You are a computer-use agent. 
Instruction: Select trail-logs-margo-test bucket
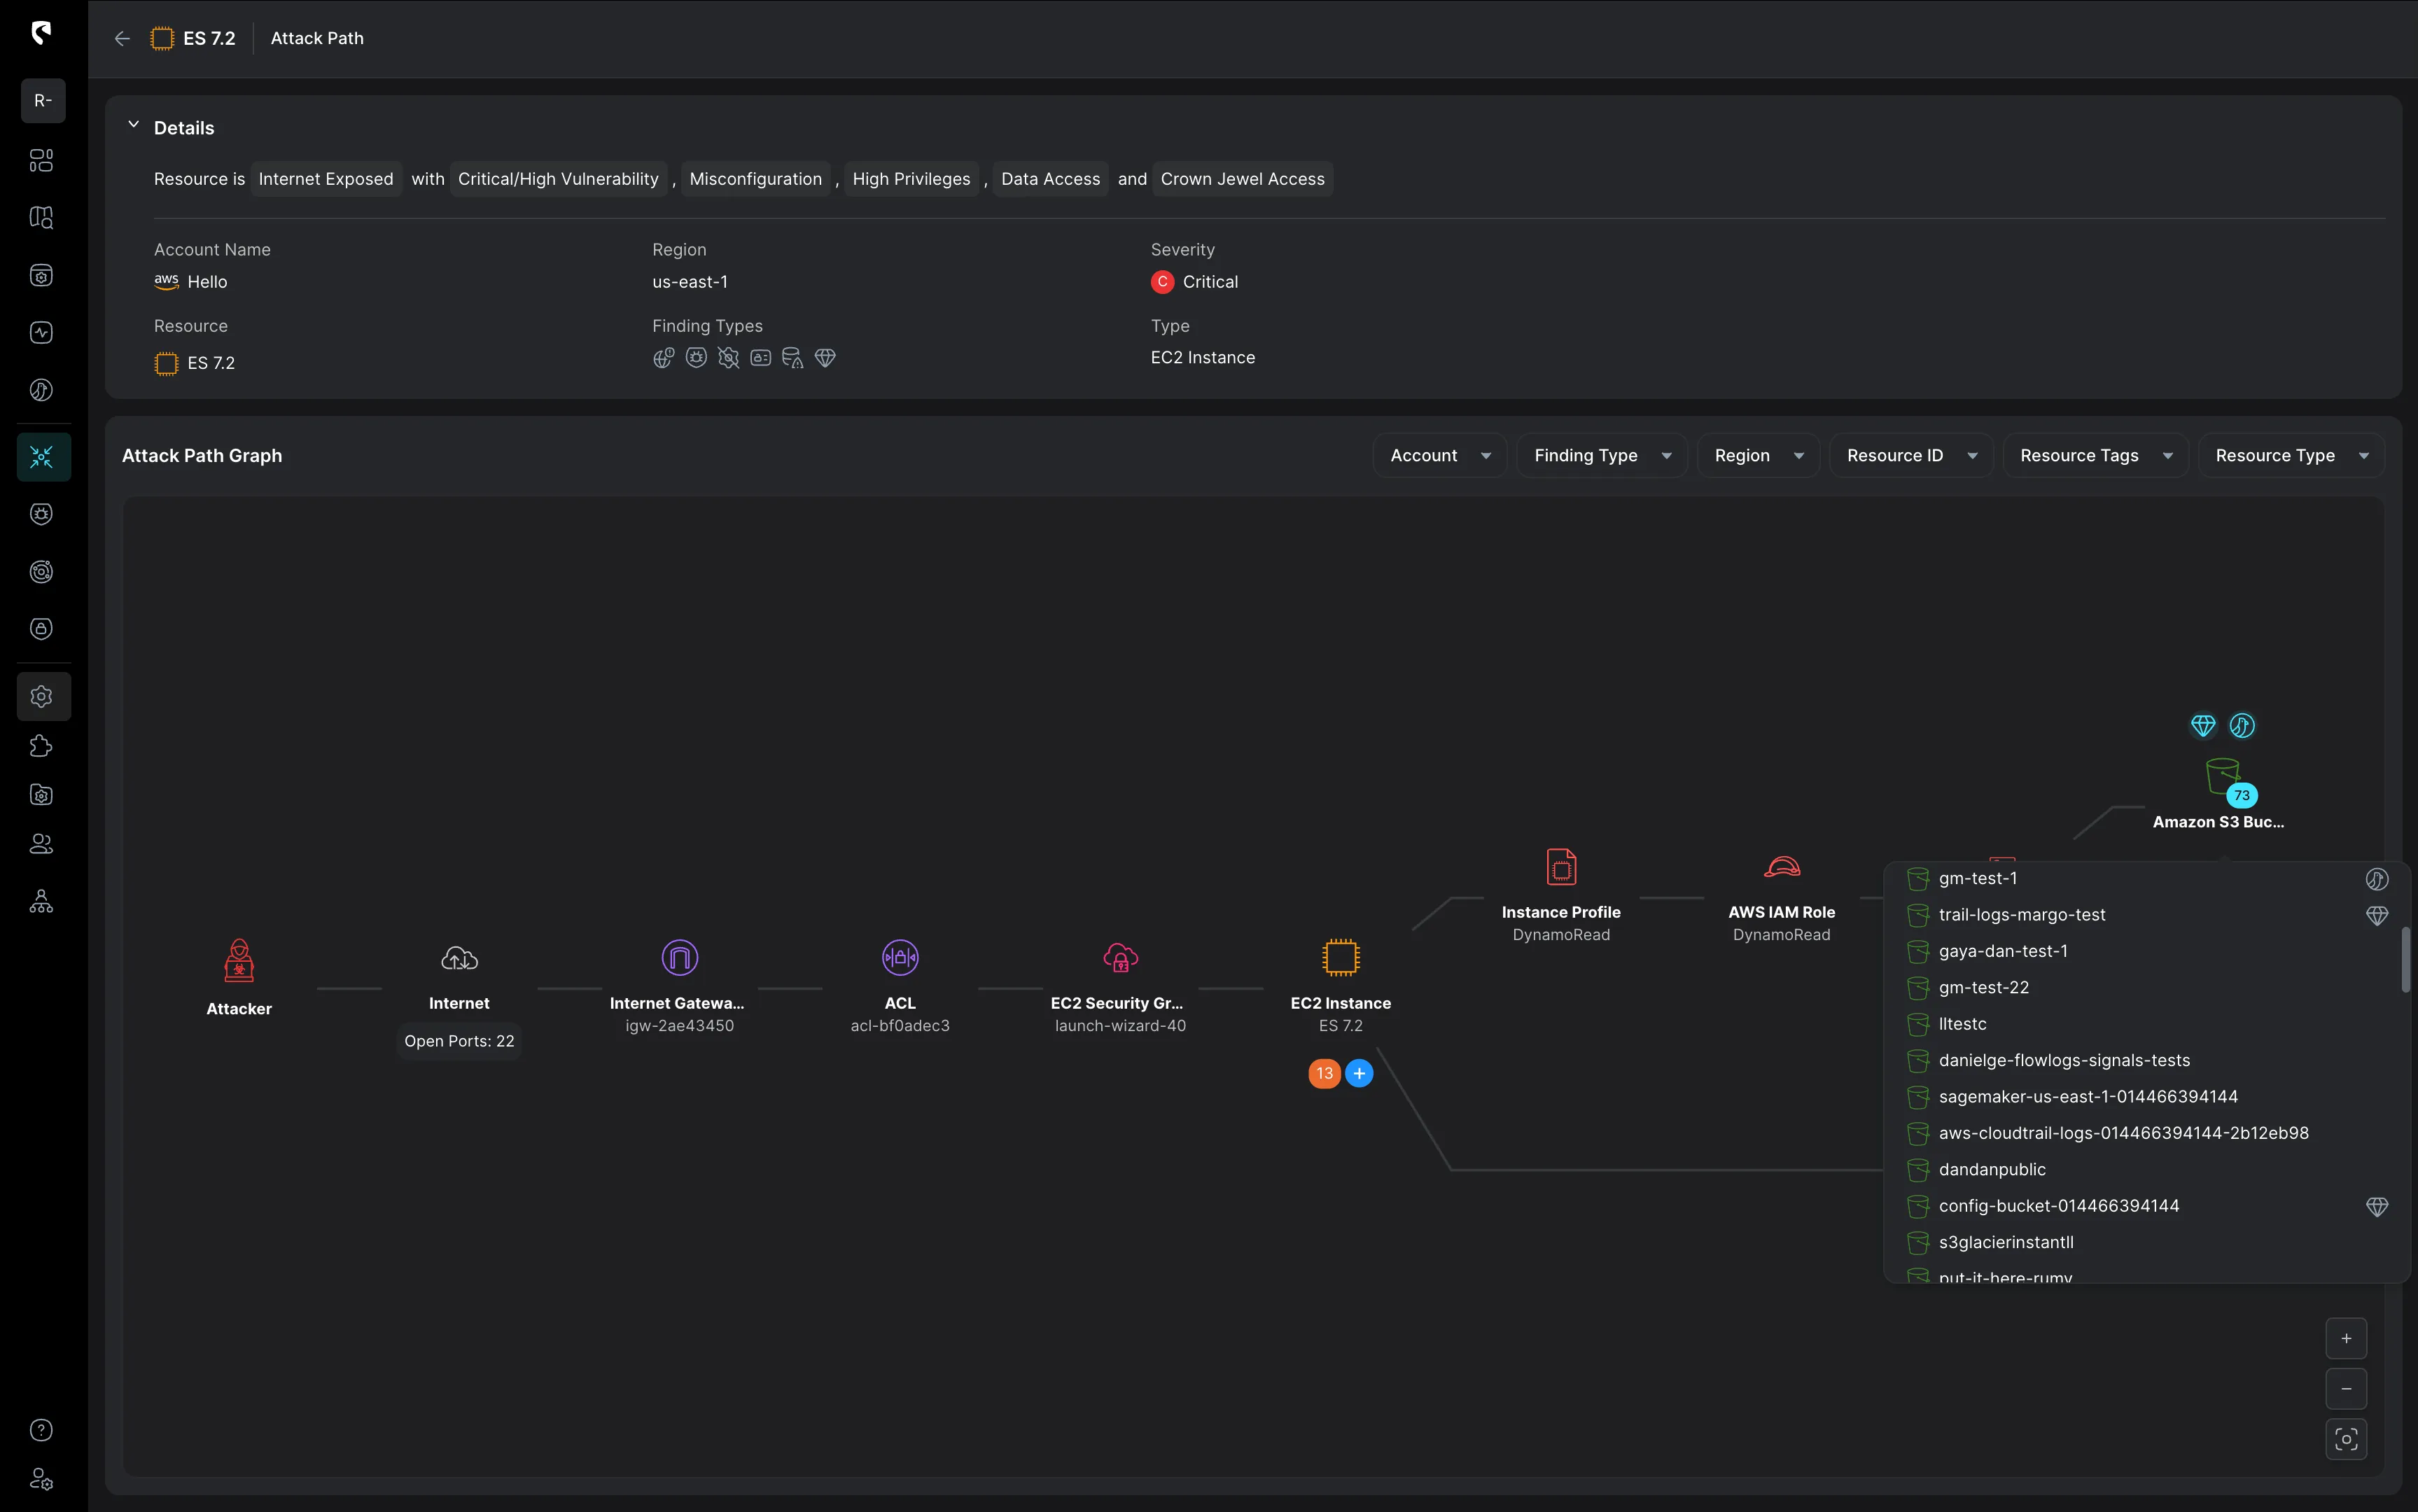pos(2147,915)
